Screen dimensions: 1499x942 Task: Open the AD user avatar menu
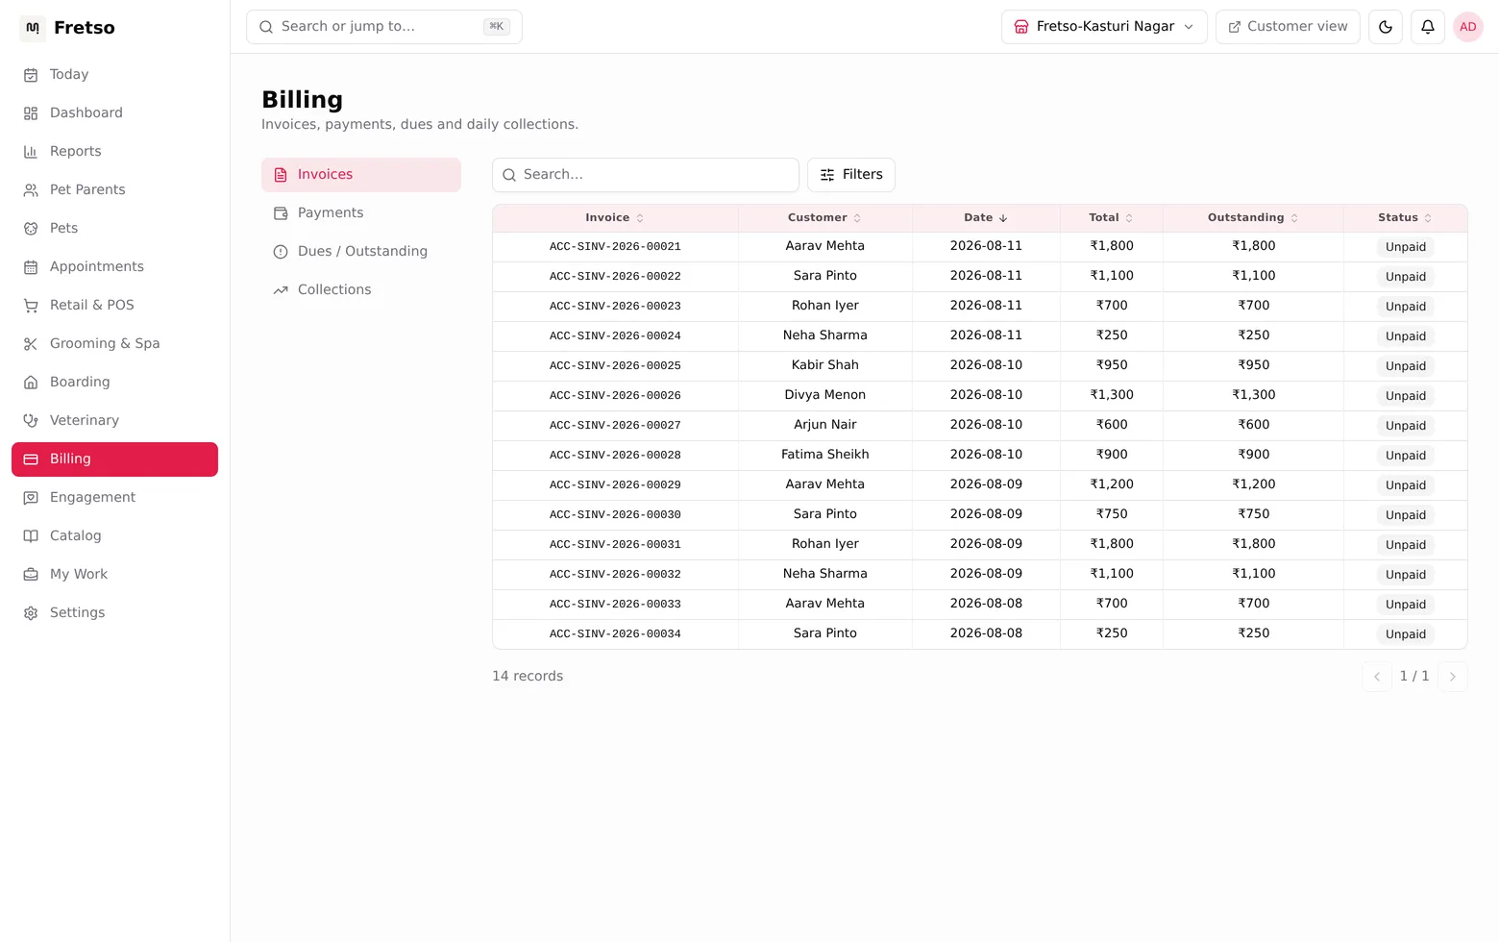[1468, 27]
